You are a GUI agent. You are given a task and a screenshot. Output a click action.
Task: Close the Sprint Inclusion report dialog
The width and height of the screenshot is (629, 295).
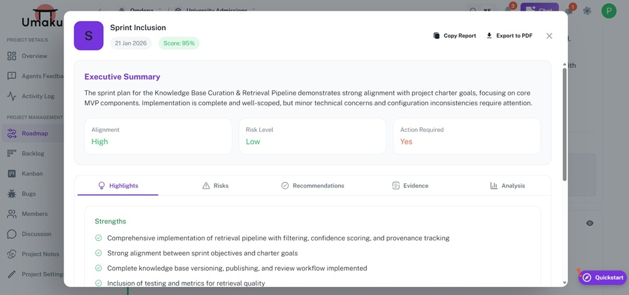click(x=549, y=36)
